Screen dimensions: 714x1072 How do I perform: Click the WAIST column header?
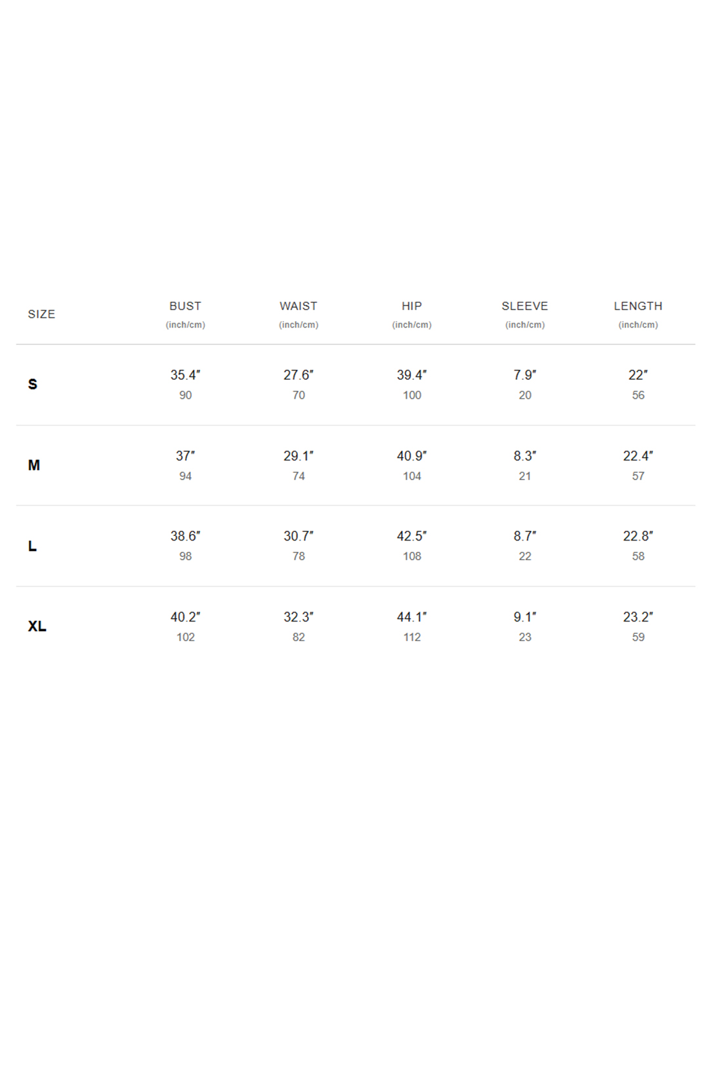299,306
